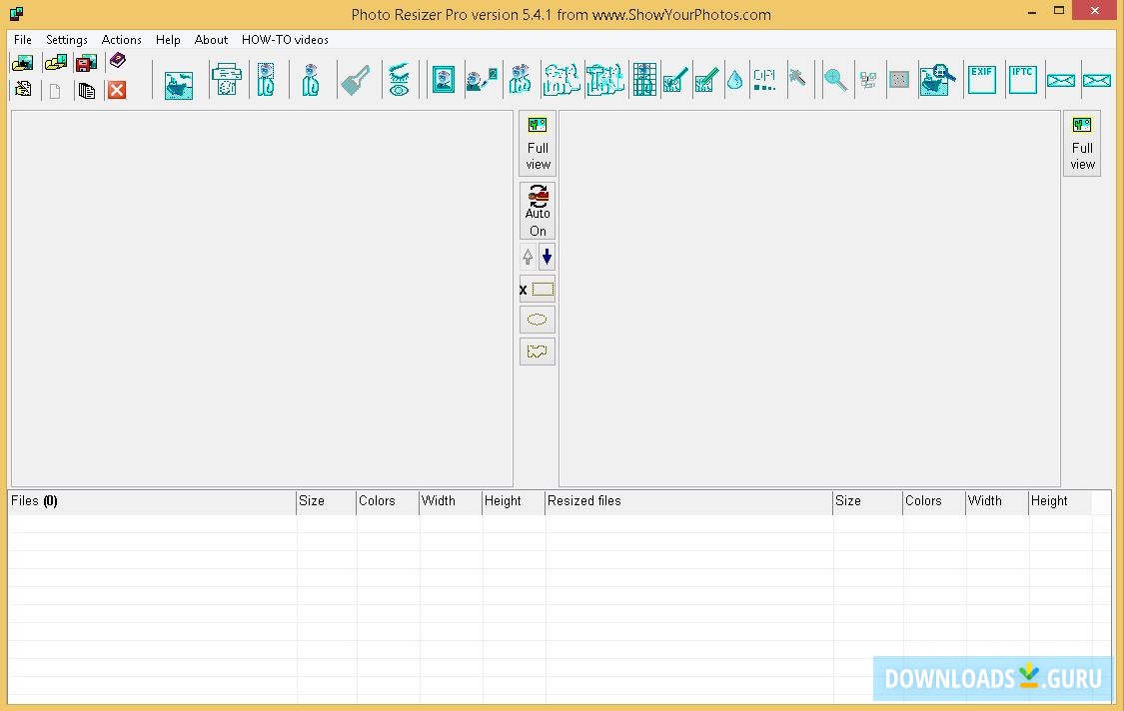
Task: Click the eye toolbar icon
Action: (x=399, y=79)
